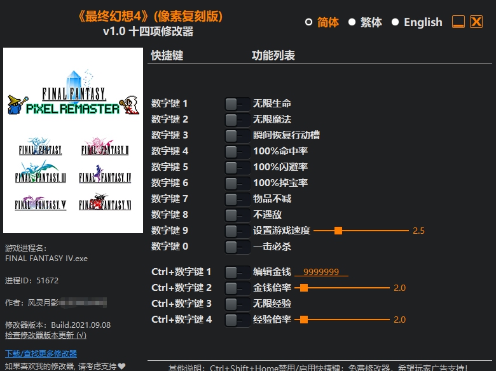Image resolution: width=496 pixels, height=371 pixels.
Task: Click the 功能列表 column header
Action: tap(273, 55)
